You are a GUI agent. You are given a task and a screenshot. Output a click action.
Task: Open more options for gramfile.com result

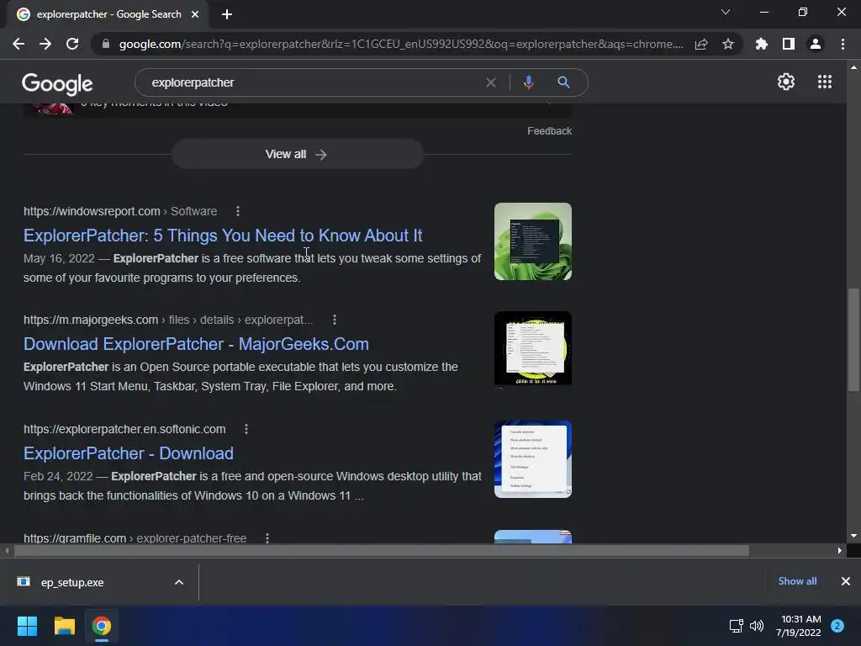267,537
